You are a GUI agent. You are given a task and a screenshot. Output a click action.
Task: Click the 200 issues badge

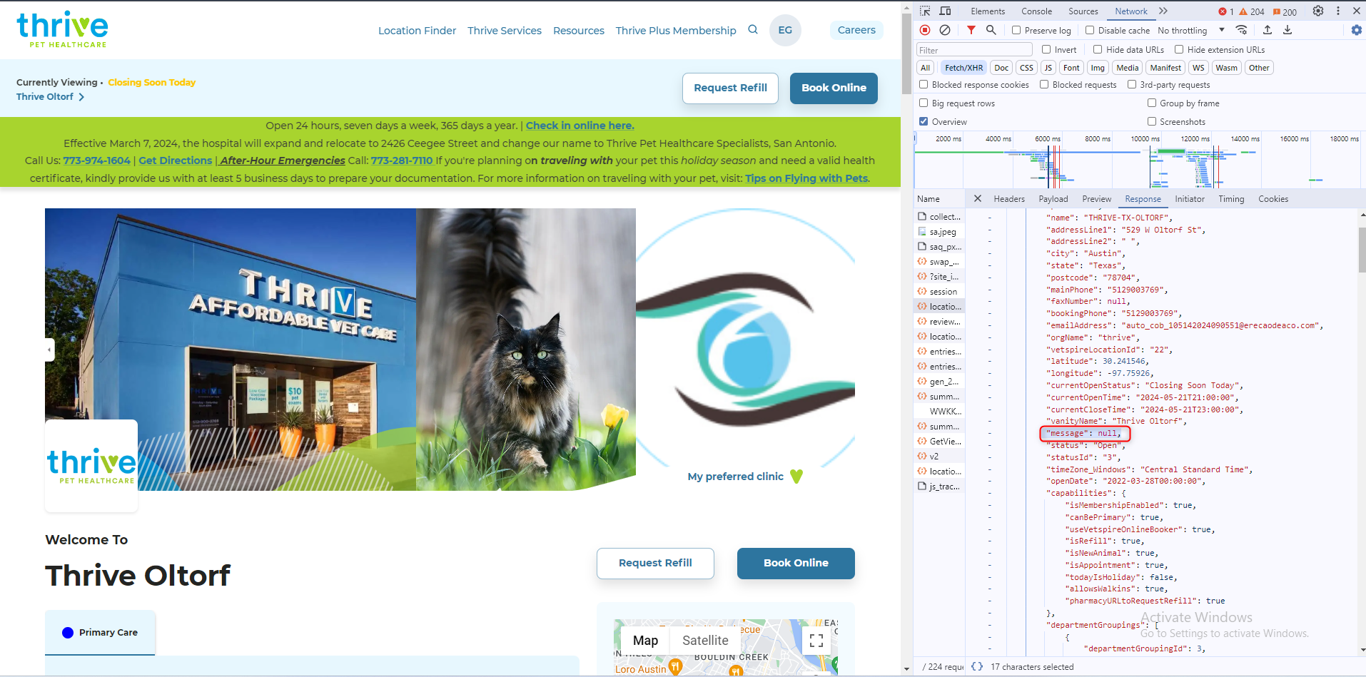[1285, 11]
